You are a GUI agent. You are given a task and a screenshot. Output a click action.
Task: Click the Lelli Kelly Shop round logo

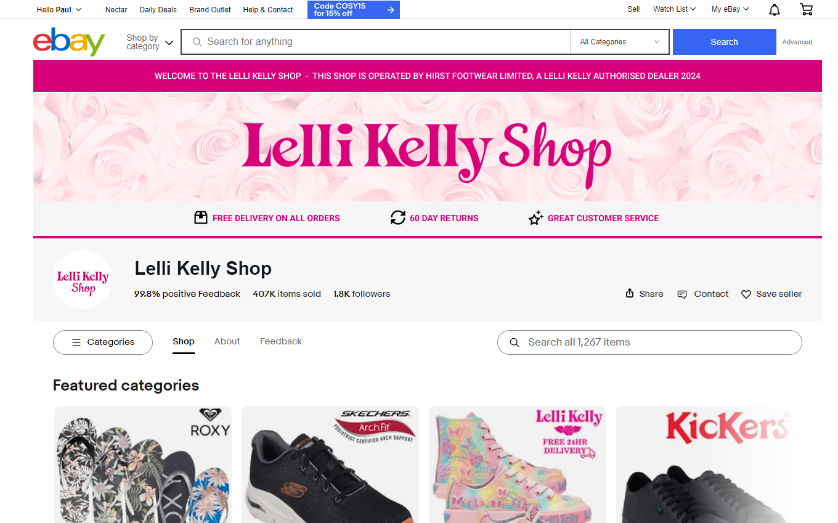pyautogui.click(x=83, y=280)
